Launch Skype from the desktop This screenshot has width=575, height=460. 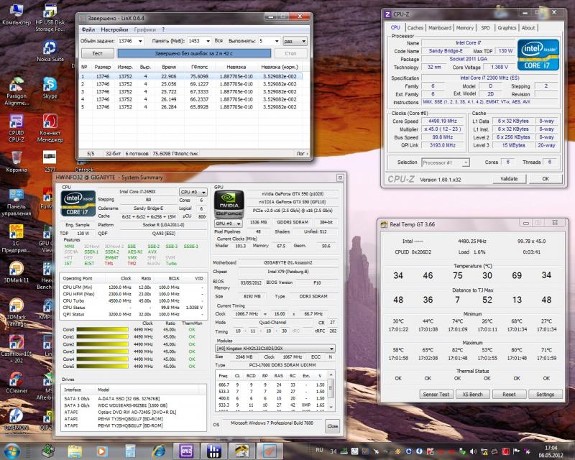[x=50, y=88]
